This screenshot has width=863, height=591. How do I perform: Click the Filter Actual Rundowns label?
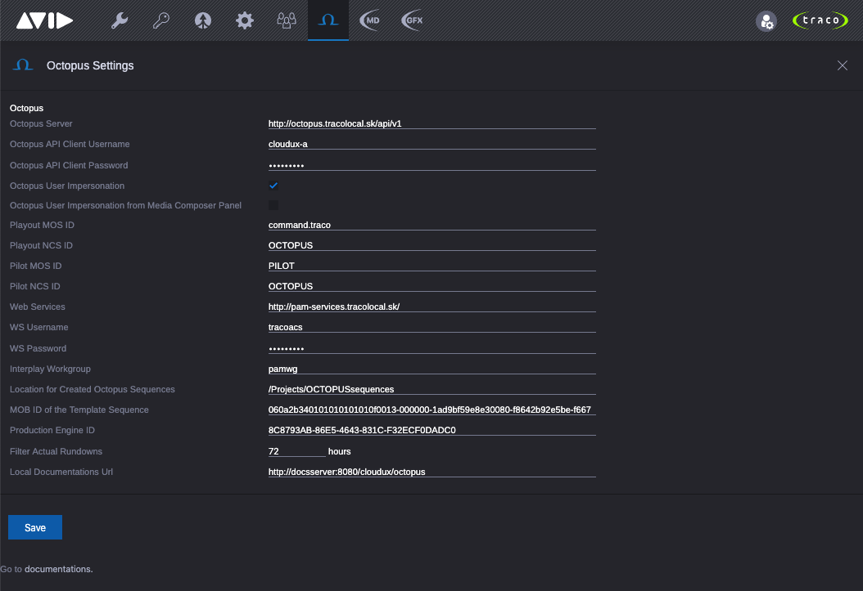coord(56,451)
